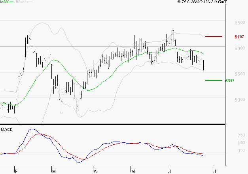Click the green 5337 support value

point(230,81)
